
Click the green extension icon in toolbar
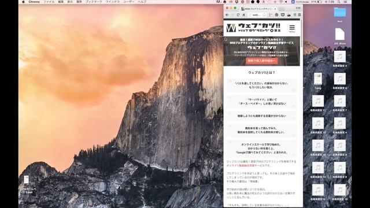pos(295,15)
